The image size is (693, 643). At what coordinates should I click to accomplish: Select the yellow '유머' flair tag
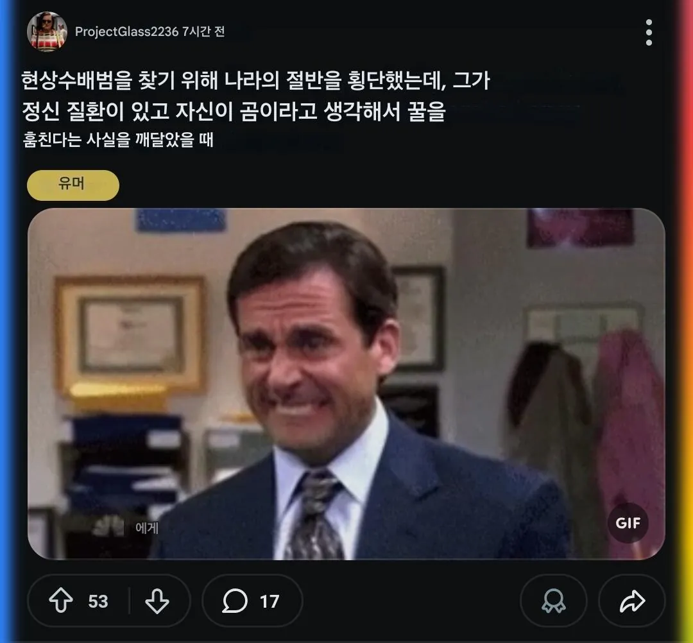click(73, 185)
